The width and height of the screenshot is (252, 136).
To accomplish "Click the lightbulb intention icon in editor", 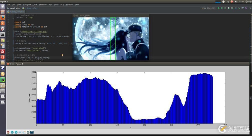I will tap(62, 55).
